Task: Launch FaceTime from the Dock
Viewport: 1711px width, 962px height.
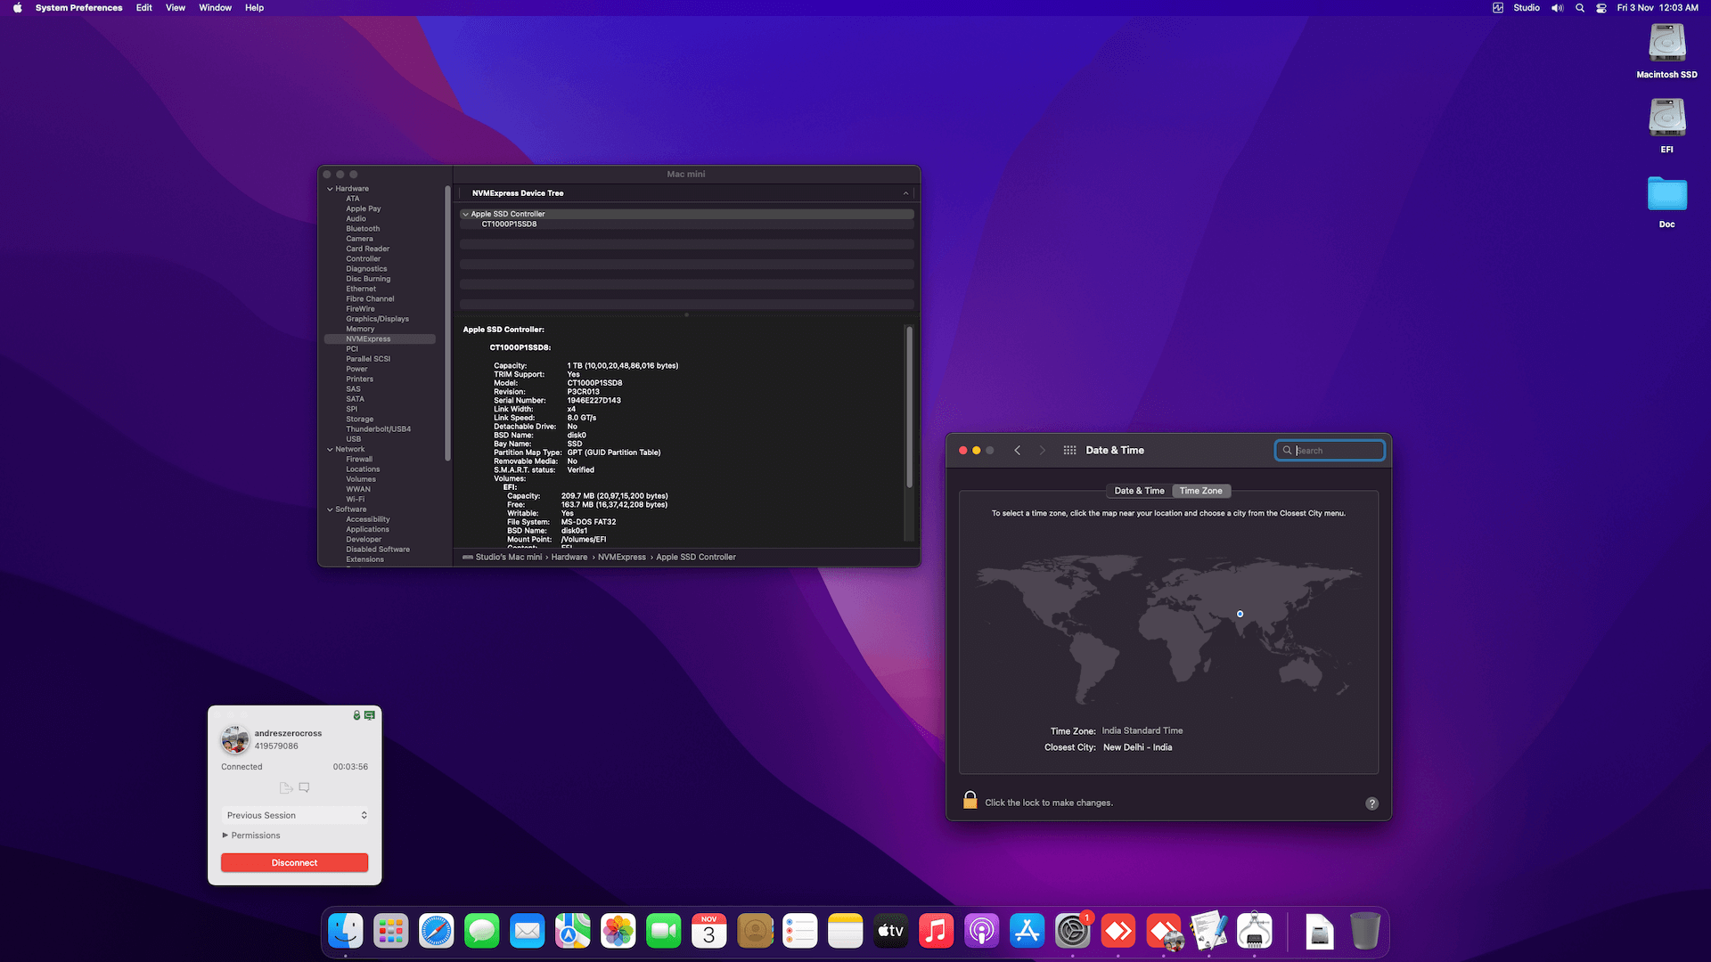Action: pyautogui.click(x=664, y=932)
